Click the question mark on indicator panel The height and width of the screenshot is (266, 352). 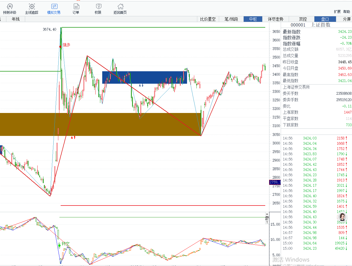(267, 222)
